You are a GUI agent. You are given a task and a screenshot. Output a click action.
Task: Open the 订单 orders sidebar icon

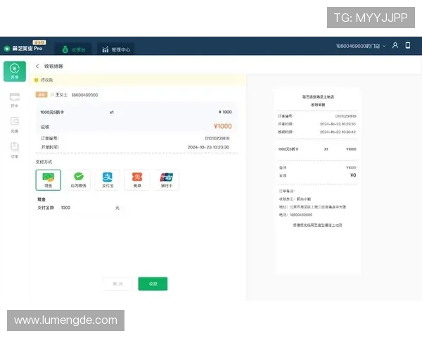pos(15,151)
